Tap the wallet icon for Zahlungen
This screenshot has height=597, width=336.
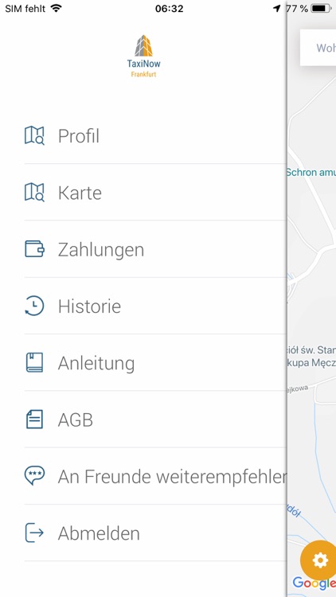[x=34, y=249]
